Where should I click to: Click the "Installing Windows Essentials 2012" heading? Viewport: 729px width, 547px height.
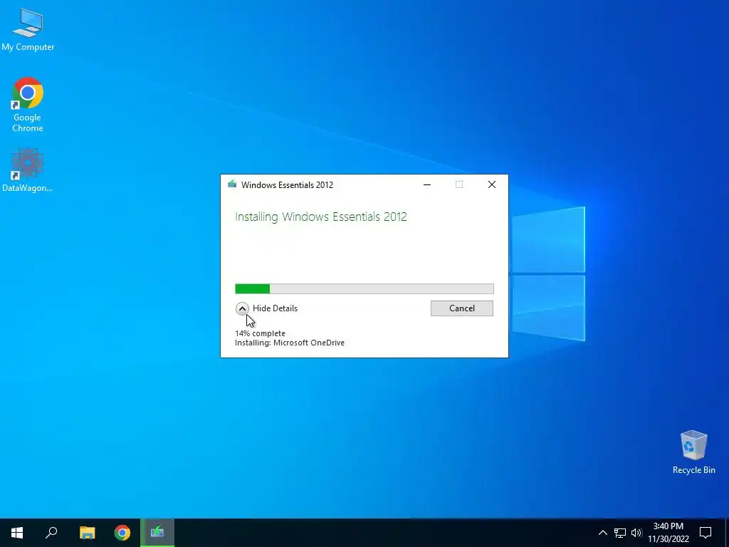point(321,217)
